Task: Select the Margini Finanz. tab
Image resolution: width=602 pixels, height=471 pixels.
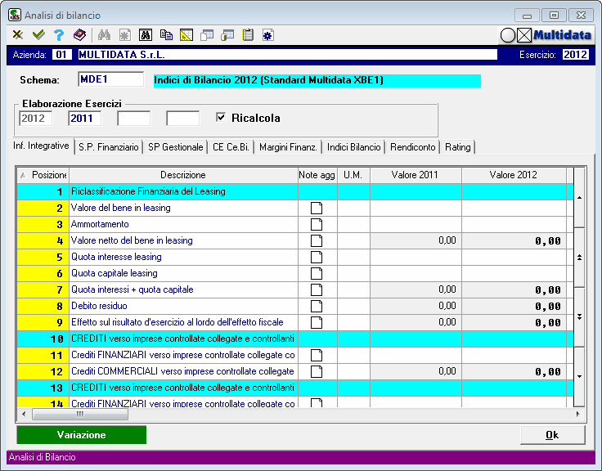Action: tap(288, 147)
